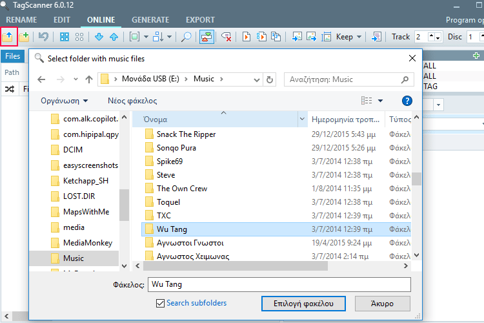Go up one folder level arrow

[89, 79]
